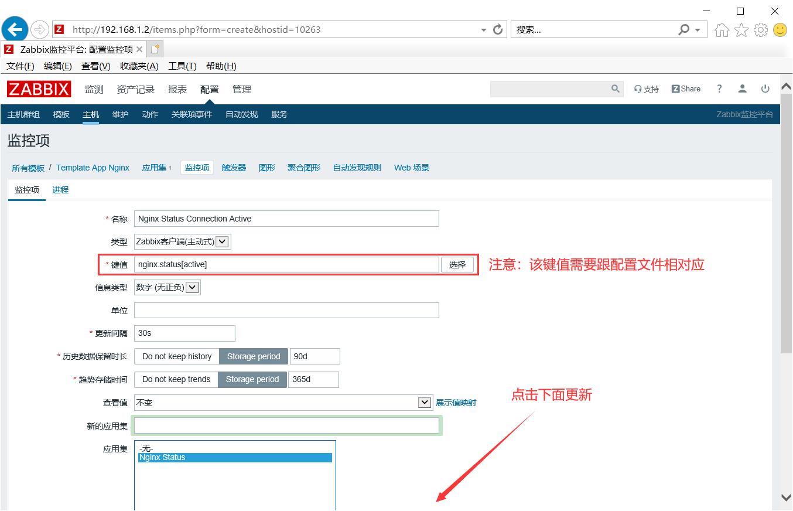Open the user profile icon
The width and height of the screenshot is (793, 511).
tap(742, 89)
